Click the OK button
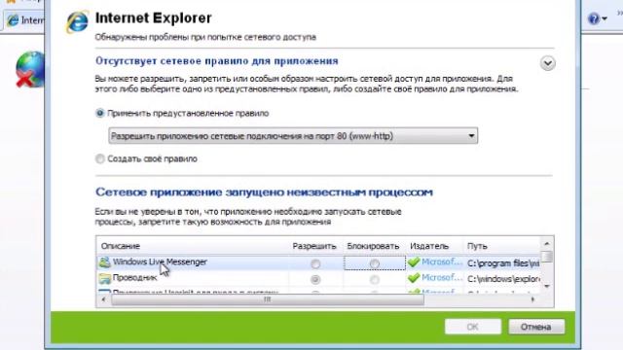Viewport: 623px width, 350px height. pyautogui.click(x=473, y=327)
